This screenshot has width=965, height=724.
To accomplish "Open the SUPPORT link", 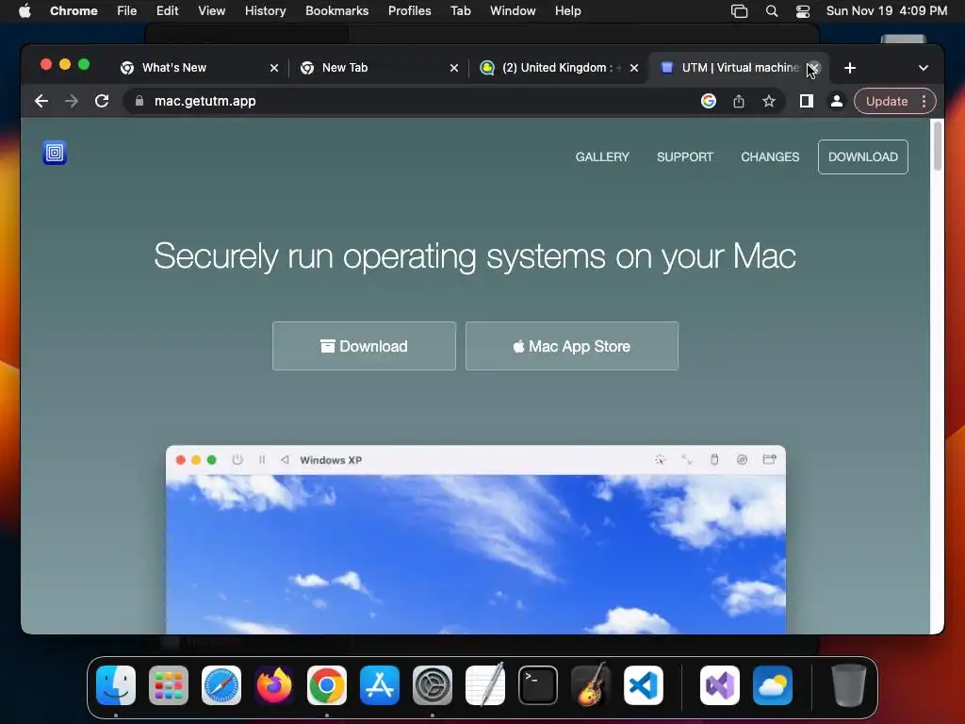I will click(x=685, y=157).
